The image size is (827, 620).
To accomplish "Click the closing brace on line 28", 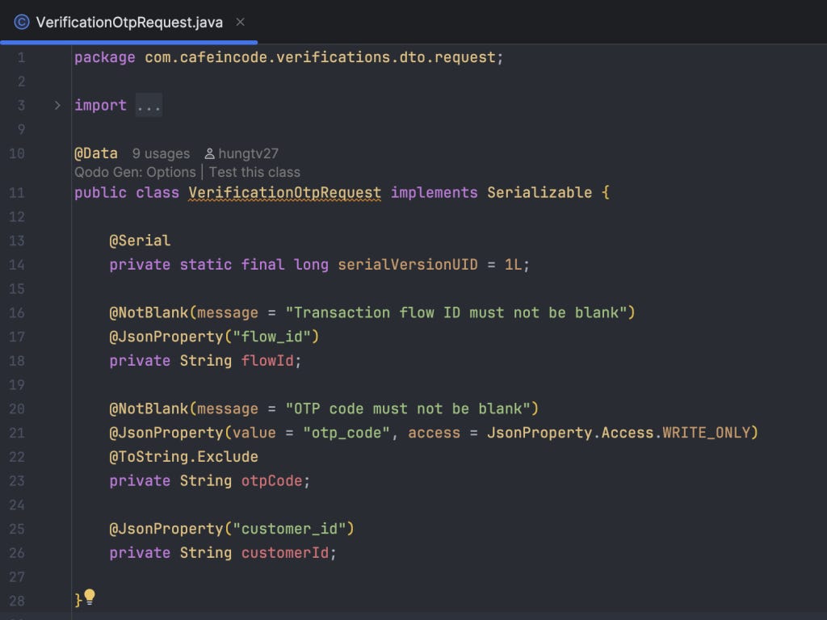I will 78,601.
